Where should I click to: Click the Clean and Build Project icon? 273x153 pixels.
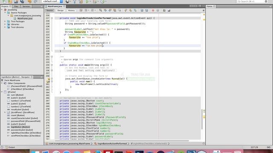pos(81,2)
